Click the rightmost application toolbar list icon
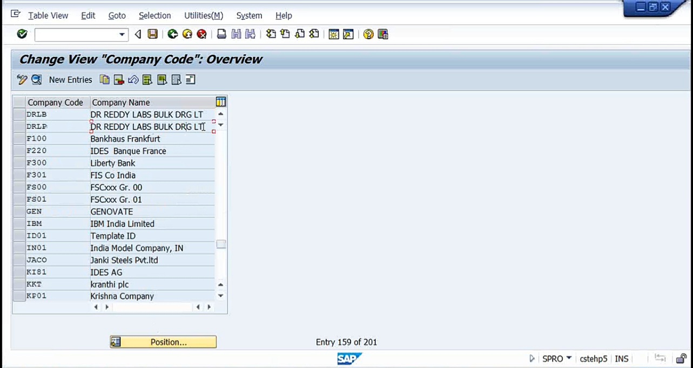Viewport: 693px width, 368px height. coord(190,79)
